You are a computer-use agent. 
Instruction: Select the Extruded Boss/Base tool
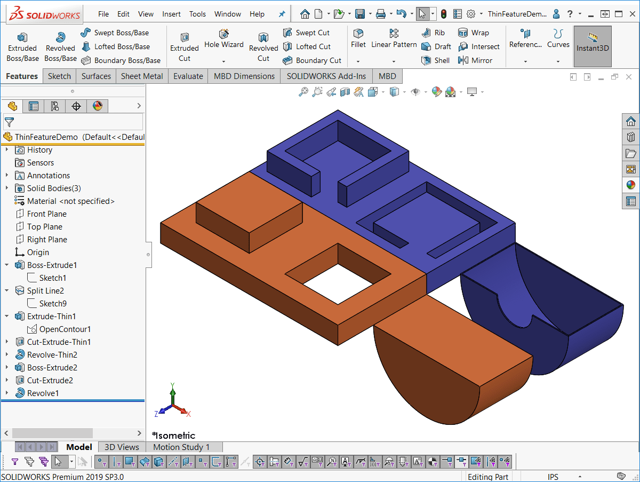[x=22, y=46]
